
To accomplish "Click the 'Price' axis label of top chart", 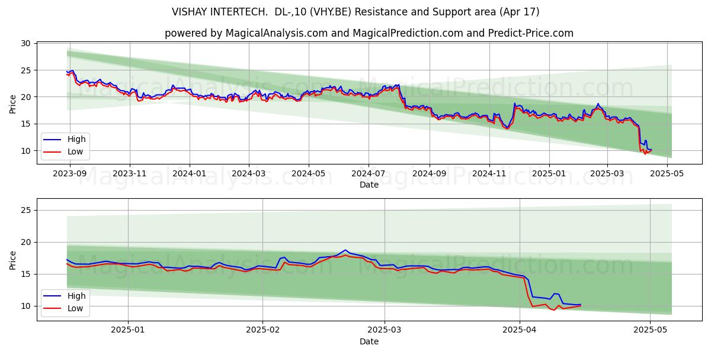I will click(x=13, y=103).
